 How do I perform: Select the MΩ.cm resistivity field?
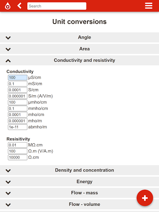17,145
